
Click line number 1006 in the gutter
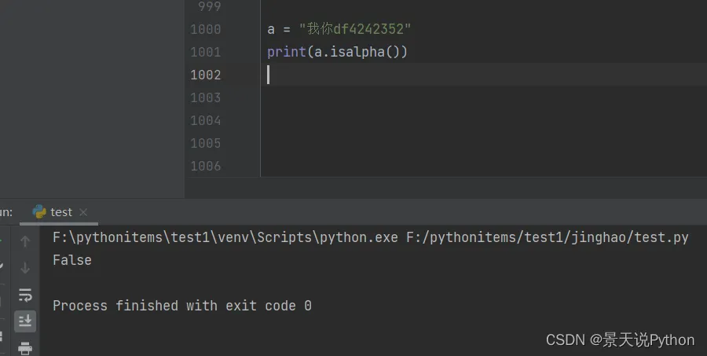pos(206,167)
